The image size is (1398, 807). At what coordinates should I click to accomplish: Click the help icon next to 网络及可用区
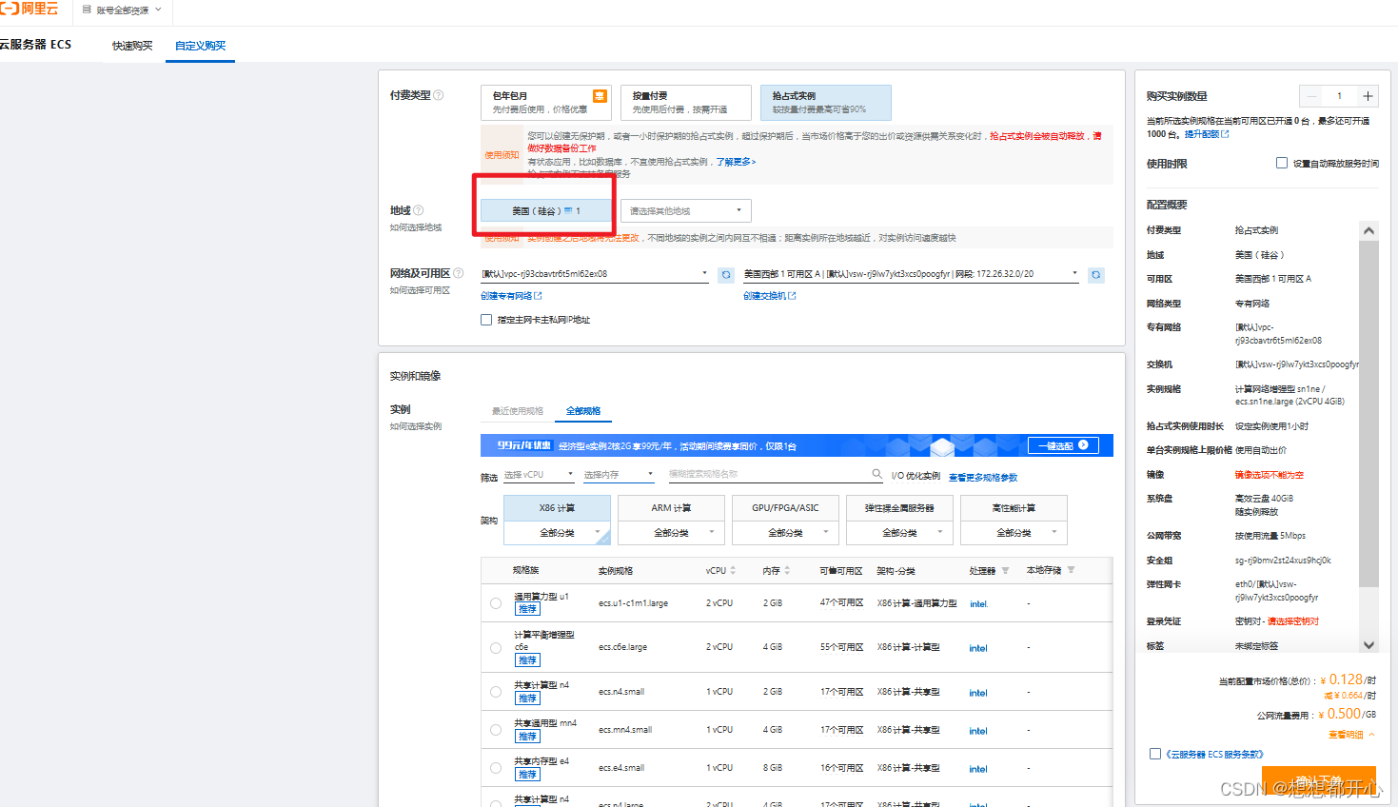[458, 273]
